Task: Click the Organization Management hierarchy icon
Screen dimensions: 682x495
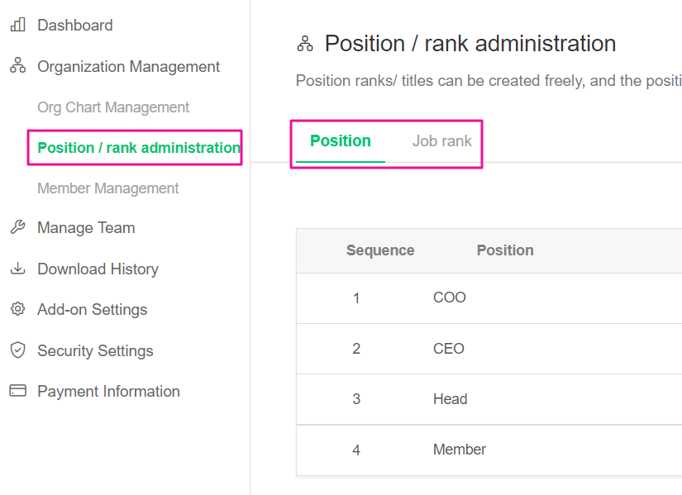Action: pyautogui.click(x=17, y=66)
